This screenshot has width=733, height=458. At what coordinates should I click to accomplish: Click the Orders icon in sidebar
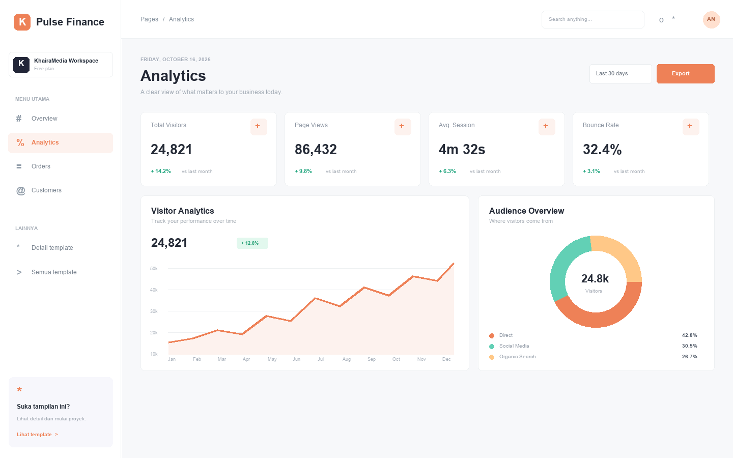pos(19,166)
